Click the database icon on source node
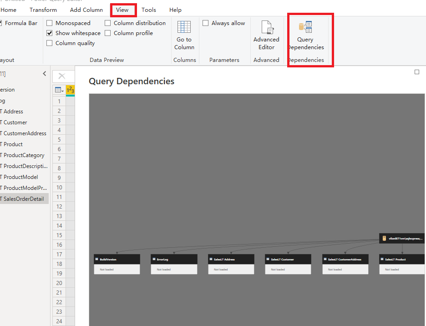The height and width of the screenshot is (326, 426). [x=384, y=239]
